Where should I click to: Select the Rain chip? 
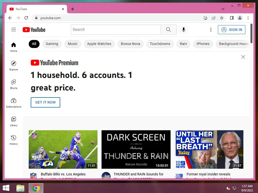(x=183, y=44)
